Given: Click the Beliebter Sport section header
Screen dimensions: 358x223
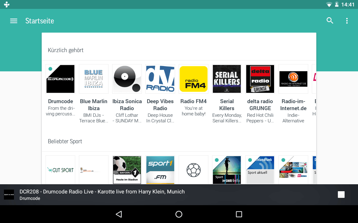Looking at the screenshot, I should (x=65, y=141).
